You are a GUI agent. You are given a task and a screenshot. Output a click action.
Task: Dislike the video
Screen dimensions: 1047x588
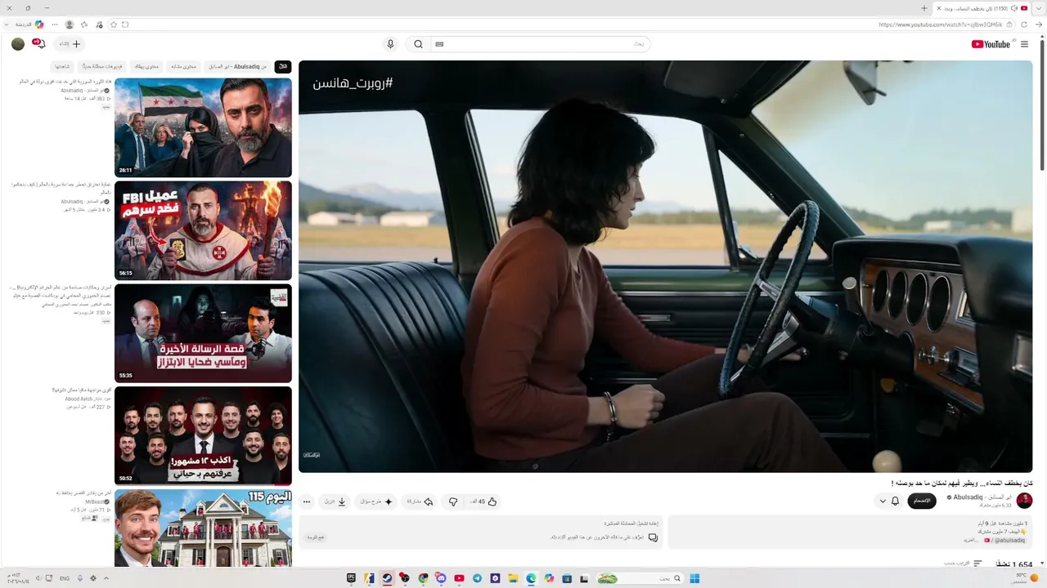point(453,501)
